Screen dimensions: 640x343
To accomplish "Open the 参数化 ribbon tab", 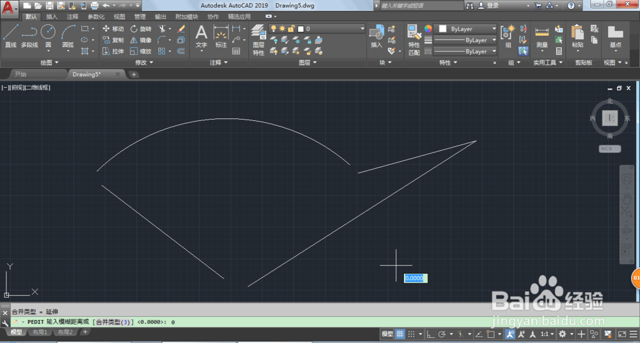I will tap(97, 17).
